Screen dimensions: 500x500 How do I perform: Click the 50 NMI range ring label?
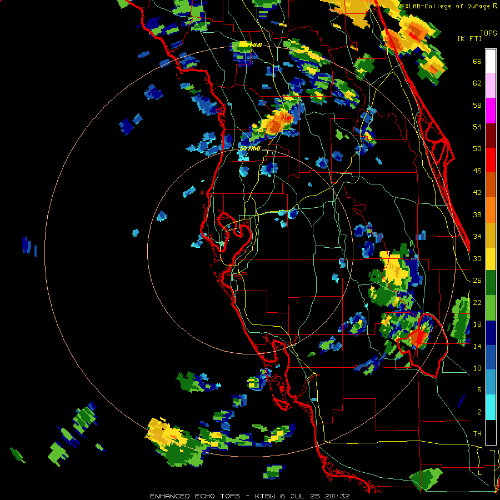click(249, 148)
